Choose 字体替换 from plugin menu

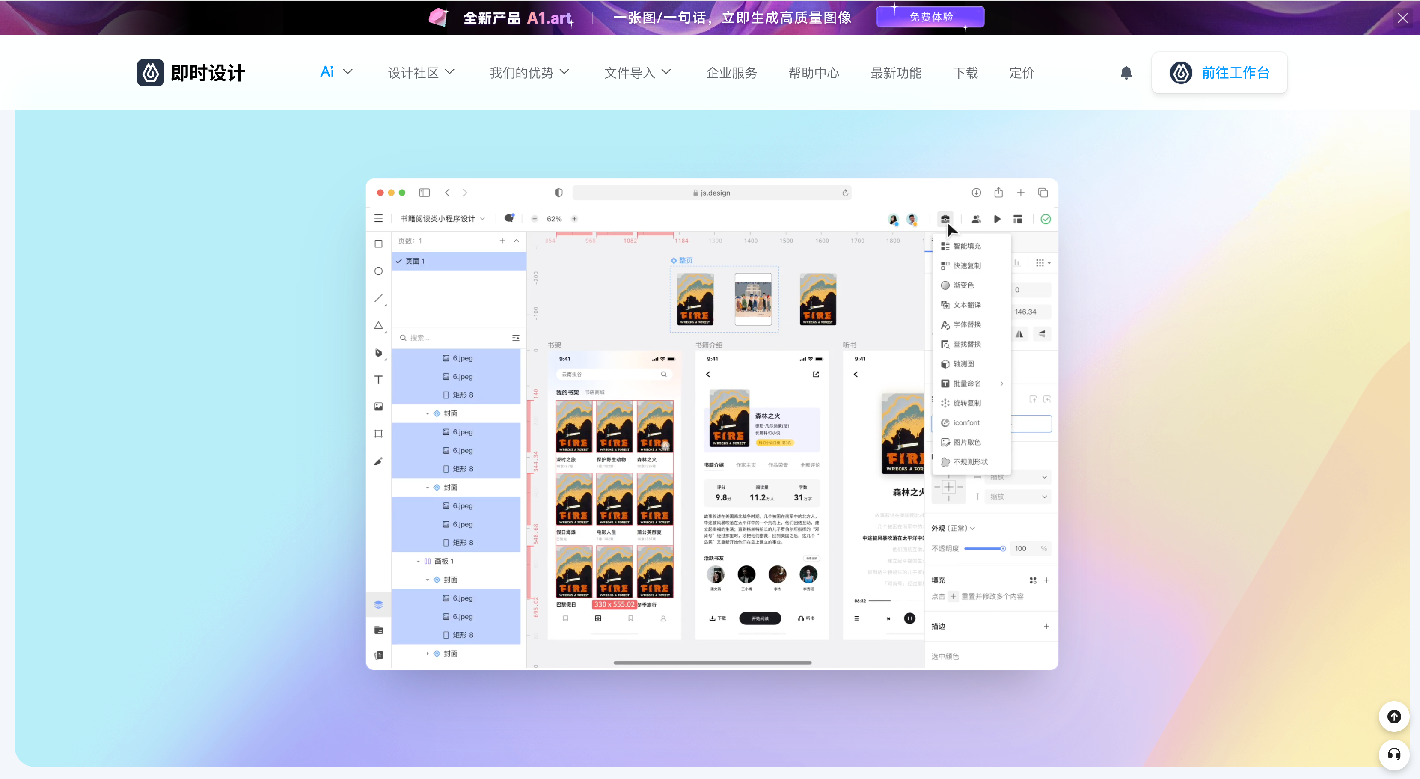pyautogui.click(x=971, y=325)
